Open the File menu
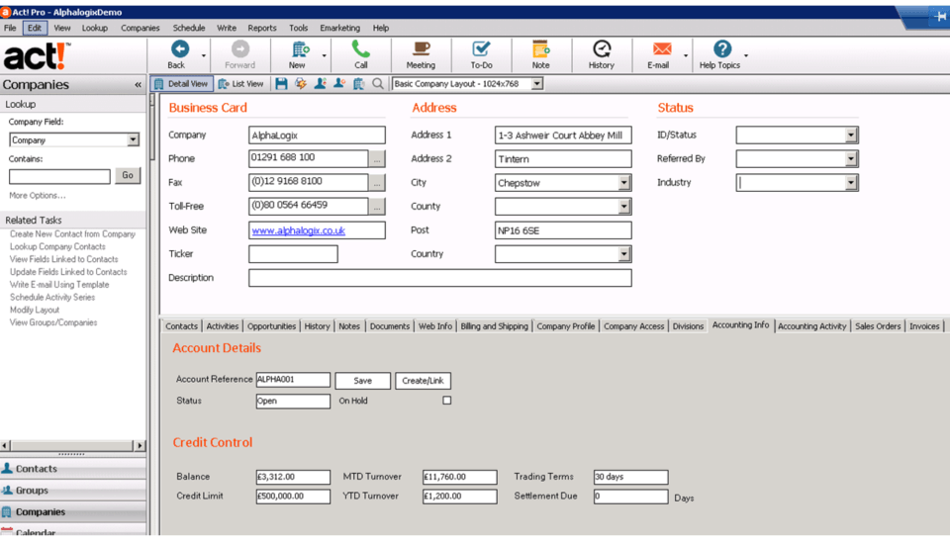The height and width of the screenshot is (544, 950). pyautogui.click(x=10, y=28)
